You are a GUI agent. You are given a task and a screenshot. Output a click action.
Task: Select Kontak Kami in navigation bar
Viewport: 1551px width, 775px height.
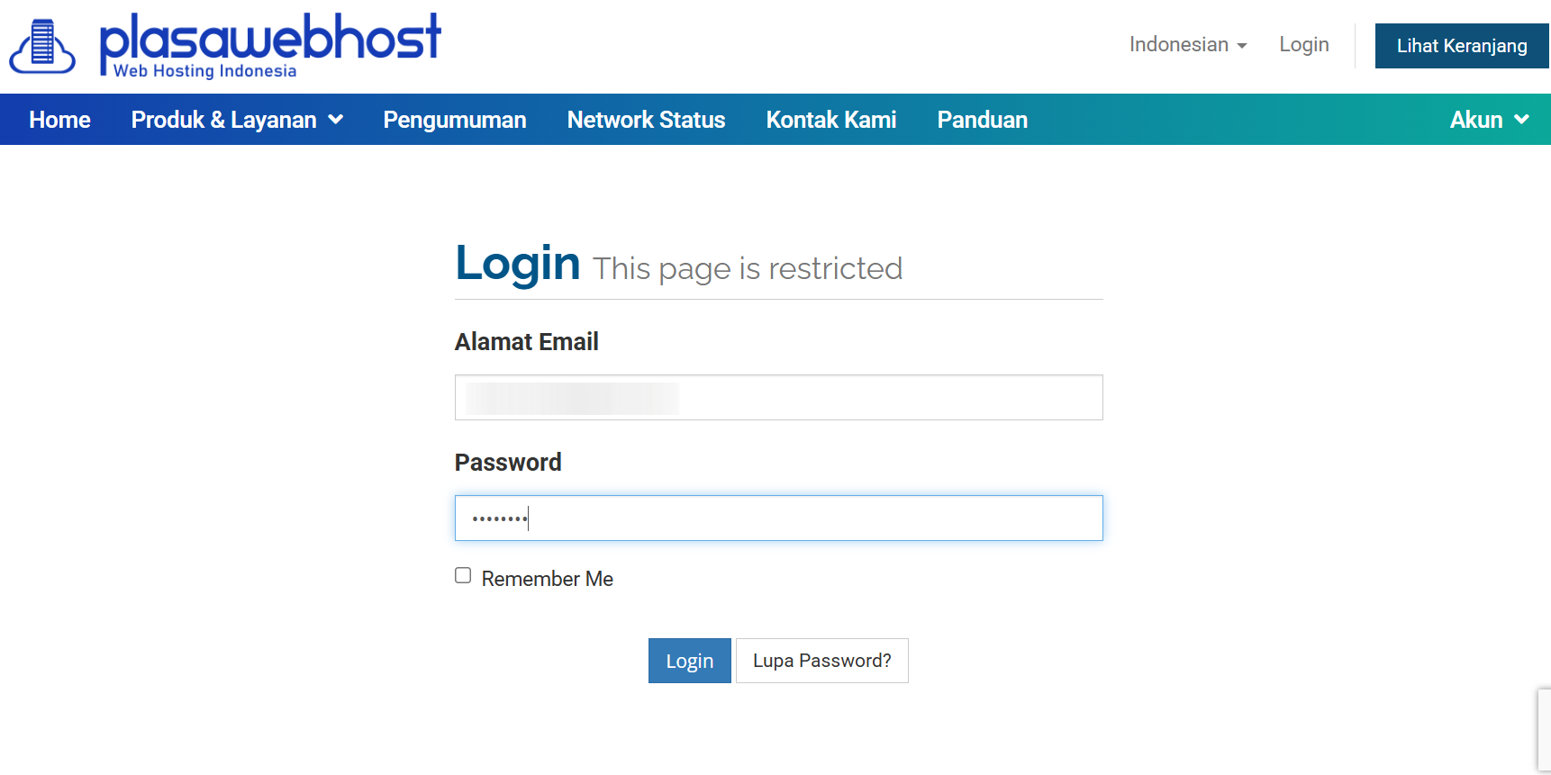[x=831, y=120]
